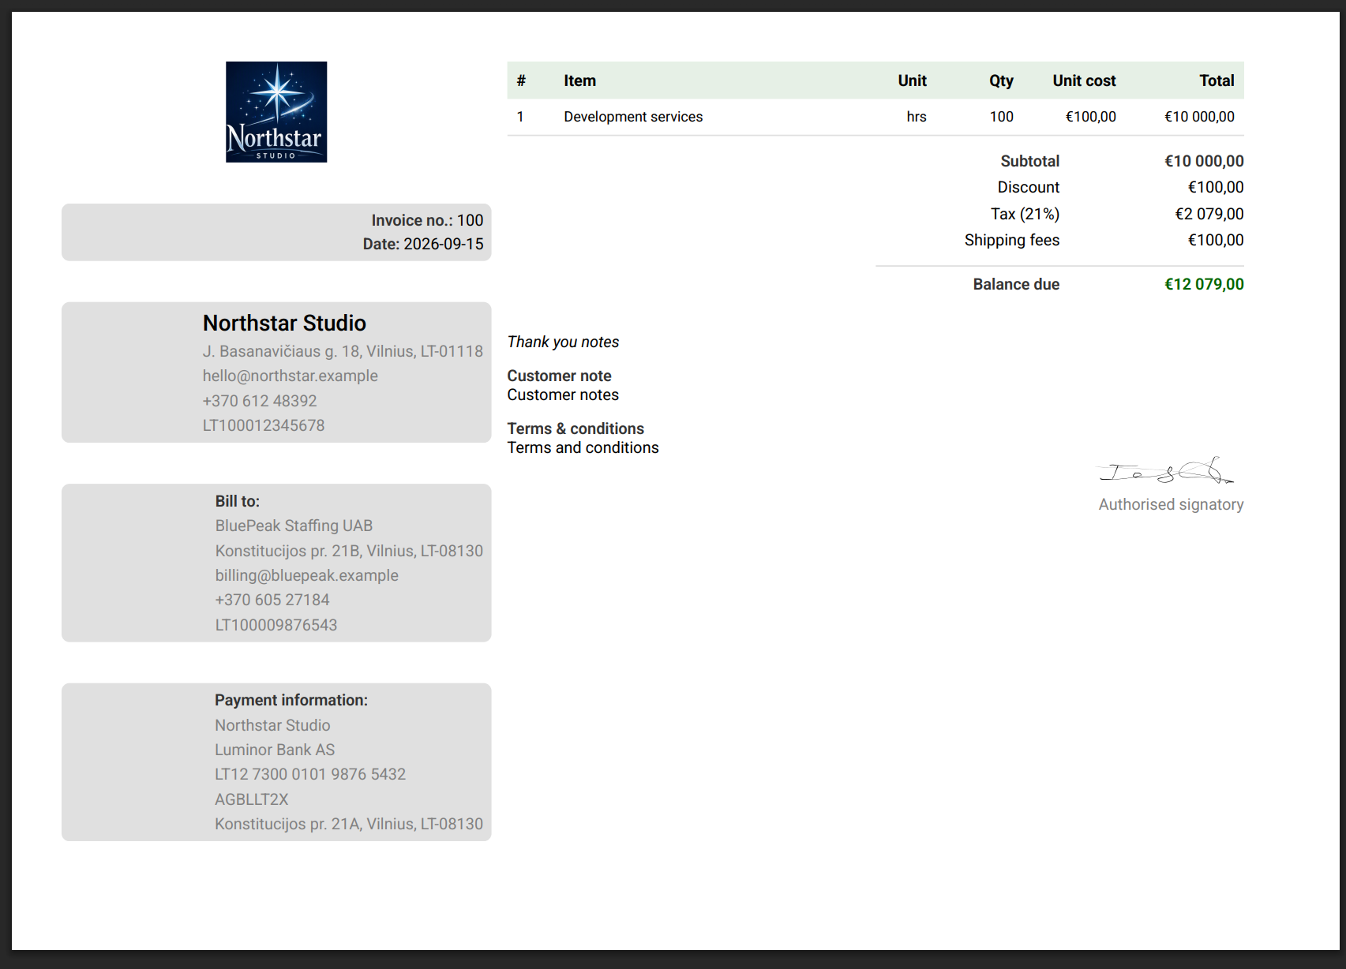The height and width of the screenshot is (969, 1346).
Task: Click the Item column header
Action: pos(579,80)
